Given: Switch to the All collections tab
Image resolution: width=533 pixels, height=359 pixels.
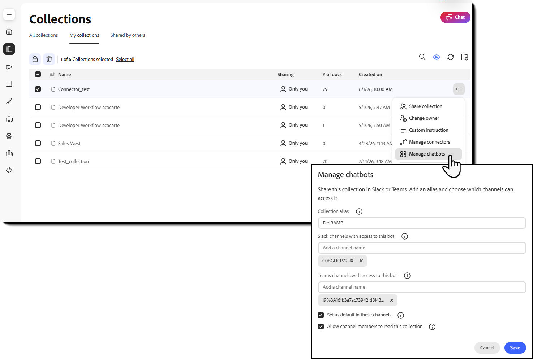Looking at the screenshot, I should pyautogui.click(x=44, y=35).
